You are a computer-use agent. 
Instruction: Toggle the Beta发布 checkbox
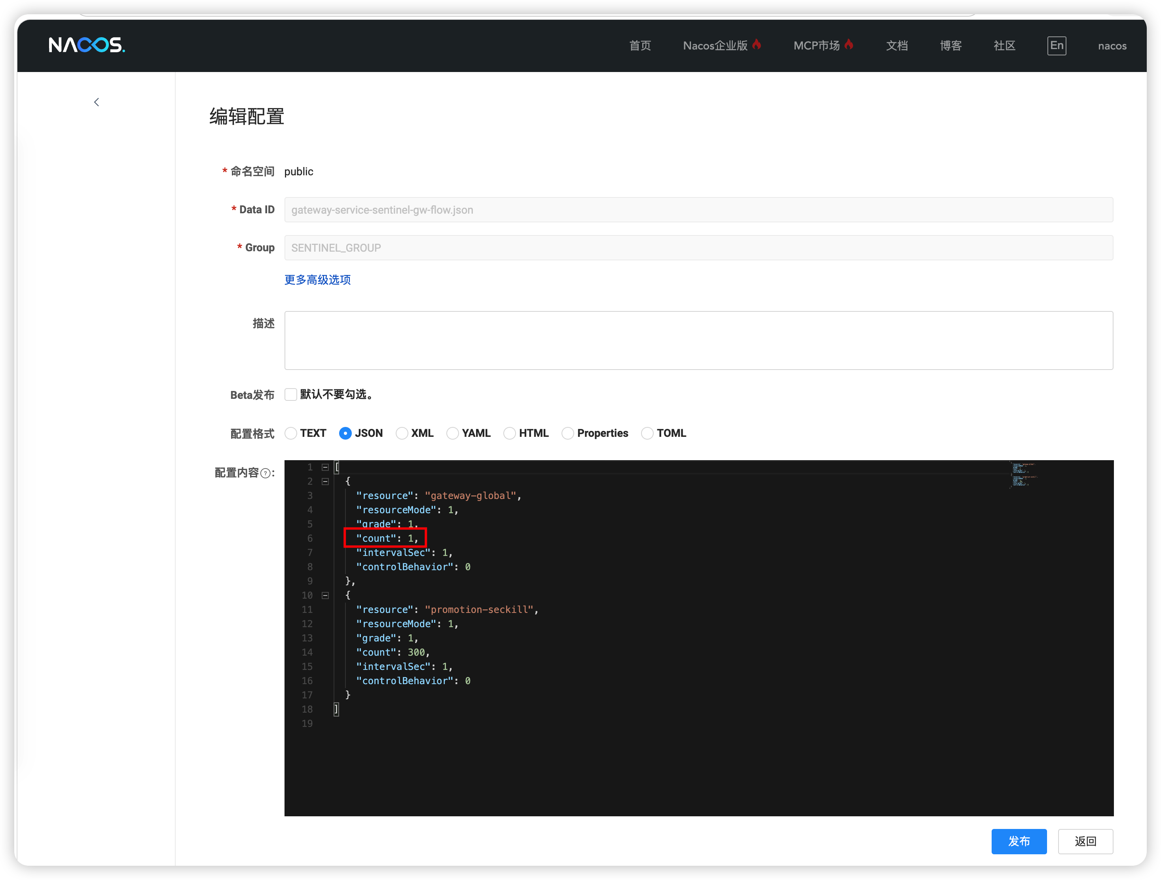(291, 394)
